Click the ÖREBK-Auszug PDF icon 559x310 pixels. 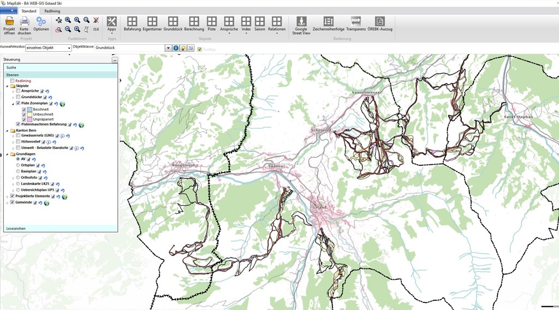pyautogui.click(x=380, y=25)
